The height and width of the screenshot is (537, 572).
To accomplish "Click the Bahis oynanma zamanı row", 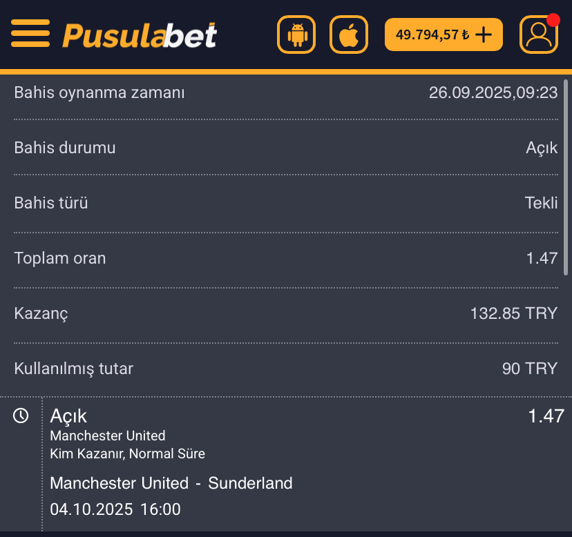I will click(285, 92).
